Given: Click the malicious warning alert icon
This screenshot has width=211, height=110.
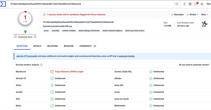Looking at the screenshot, I should click(x=44, y=15).
